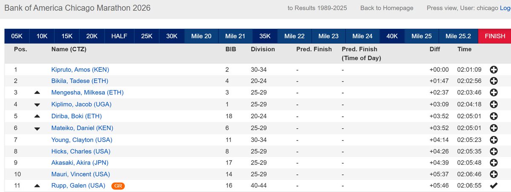Select the Mile 25 tab
This screenshot has height=192, width=511.
[x=422, y=36]
